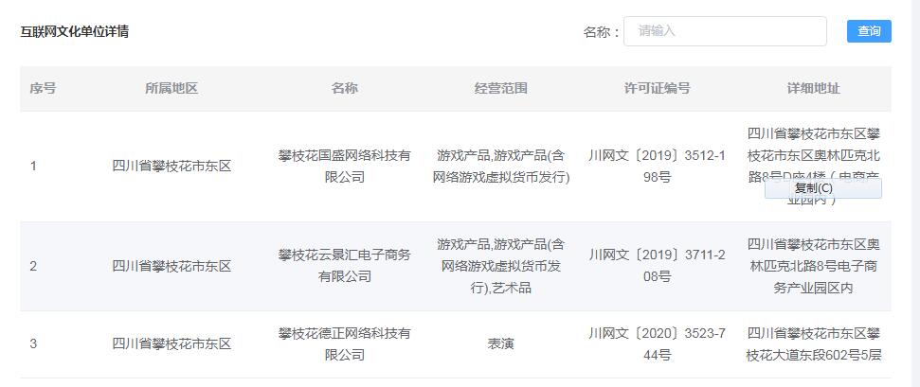Image resolution: width=920 pixels, height=387 pixels.
Task: Focus the 名称 search input field
Action: click(x=725, y=31)
